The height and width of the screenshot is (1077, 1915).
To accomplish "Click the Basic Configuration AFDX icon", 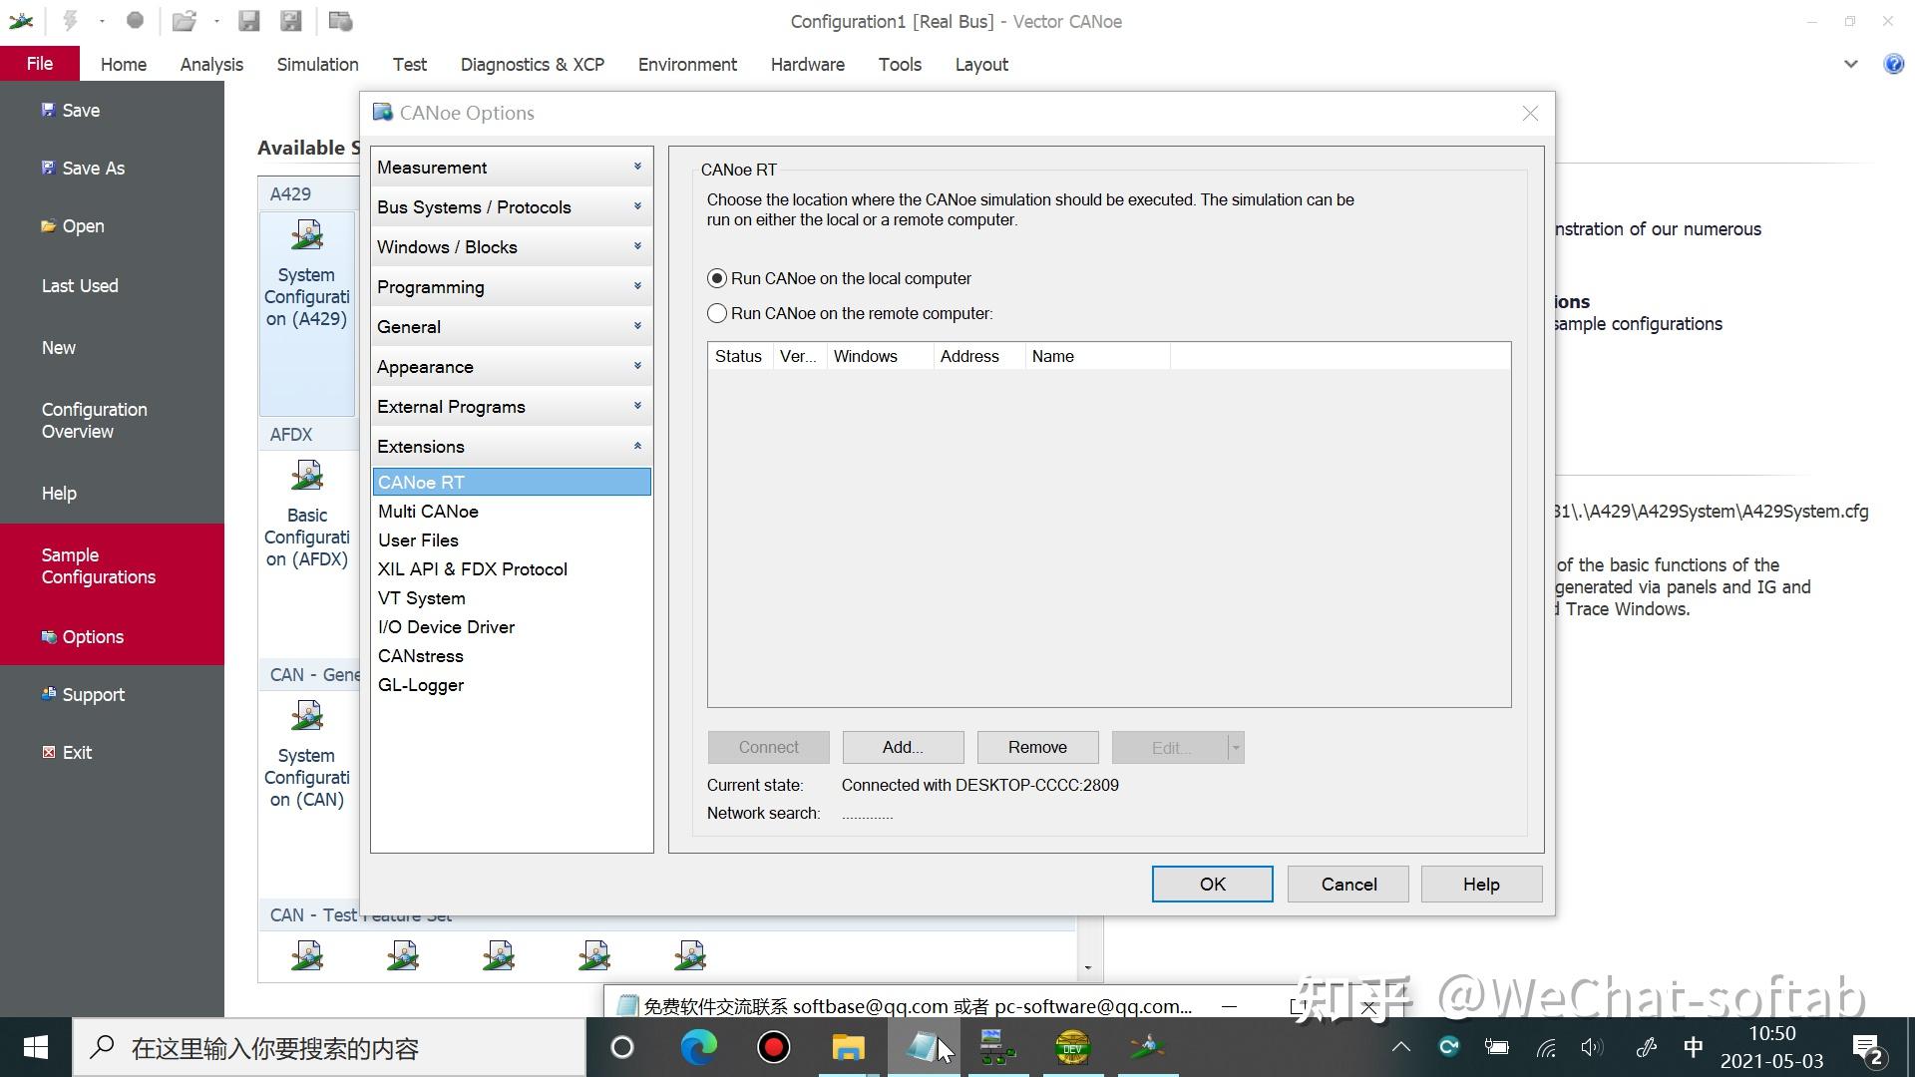I will click(x=306, y=474).
